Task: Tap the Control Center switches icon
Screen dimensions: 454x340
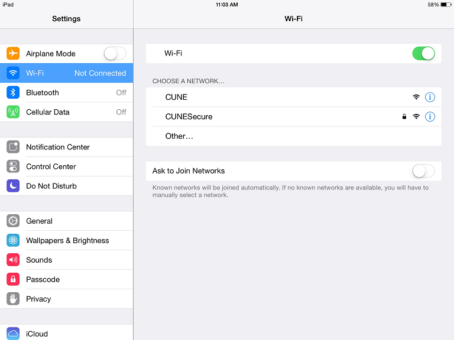Action: tap(13, 166)
